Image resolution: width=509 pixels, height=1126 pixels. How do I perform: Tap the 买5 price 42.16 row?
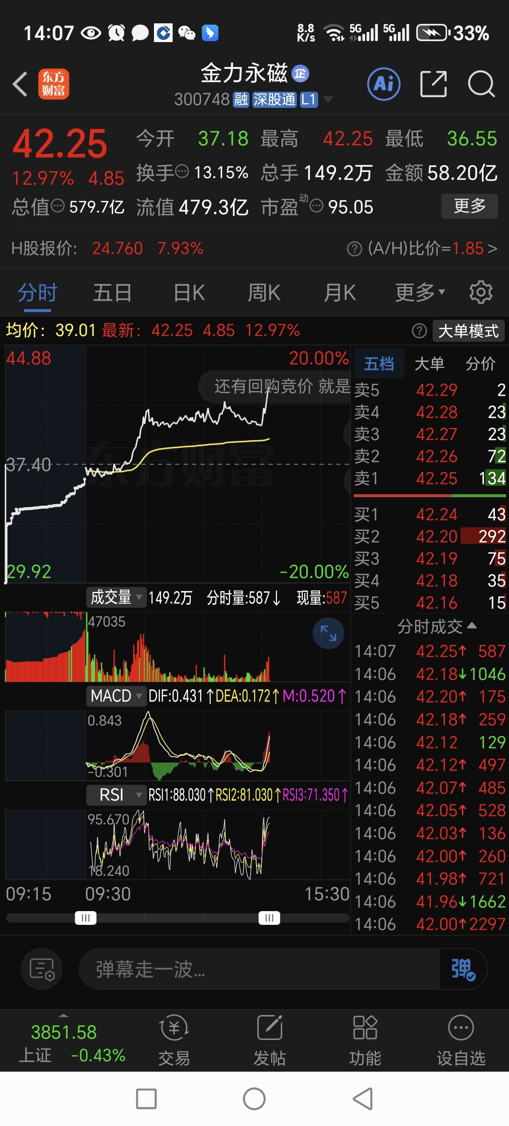coord(430,603)
